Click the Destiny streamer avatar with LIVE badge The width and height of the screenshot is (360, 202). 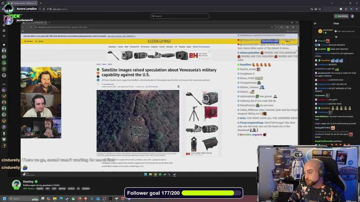pyautogui.click(x=16, y=184)
